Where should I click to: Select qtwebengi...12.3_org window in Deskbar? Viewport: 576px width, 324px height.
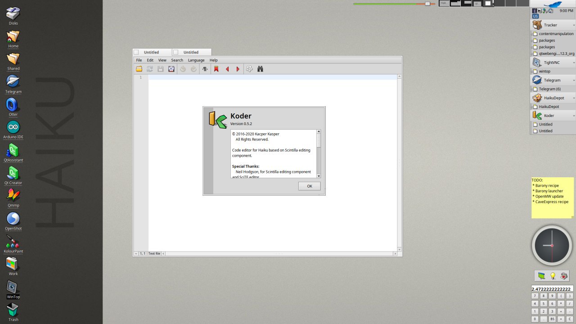pos(553,54)
